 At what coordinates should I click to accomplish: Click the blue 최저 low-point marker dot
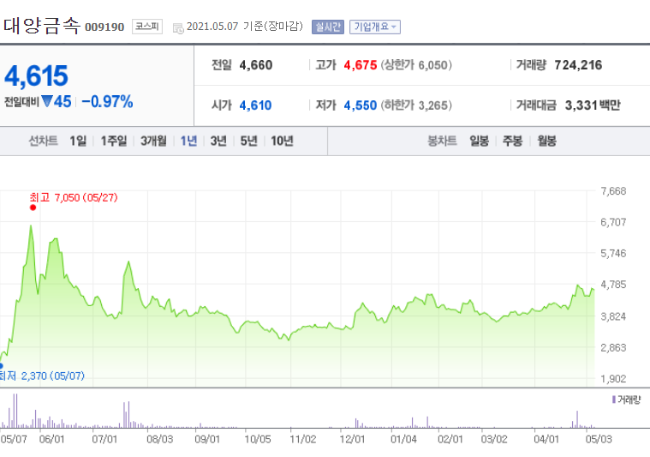[x=1, y=365]
